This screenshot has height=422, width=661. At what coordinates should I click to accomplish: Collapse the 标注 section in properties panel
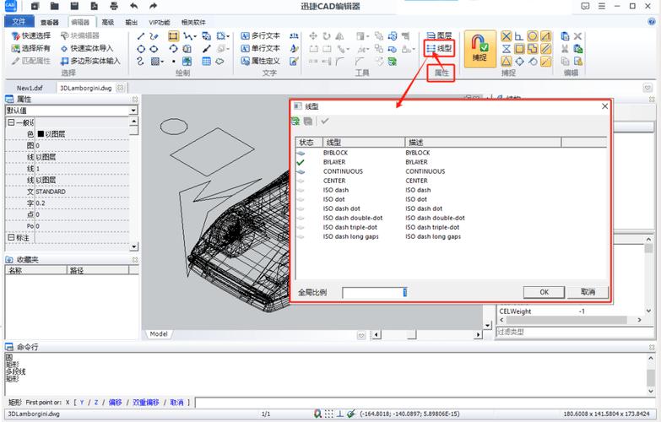coord(11,237)
